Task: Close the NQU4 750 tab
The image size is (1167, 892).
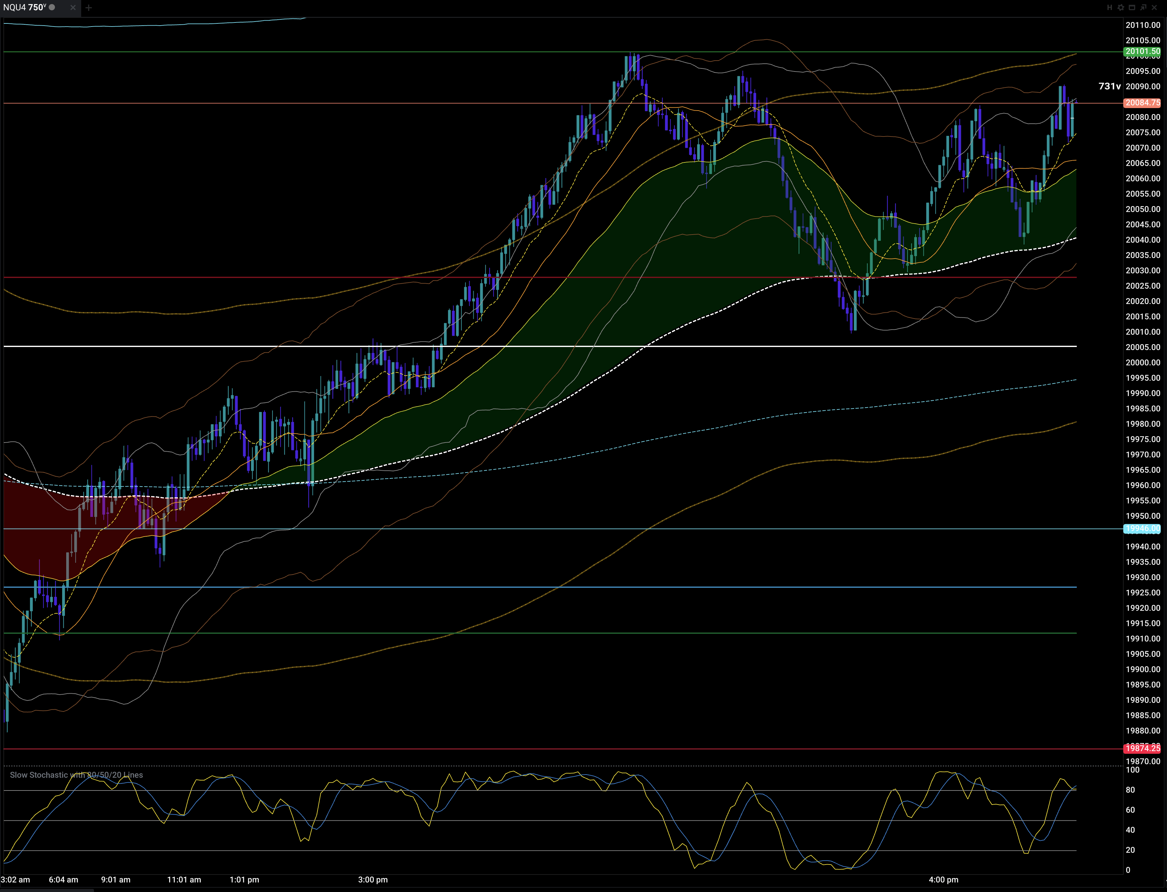Action: 73,7
